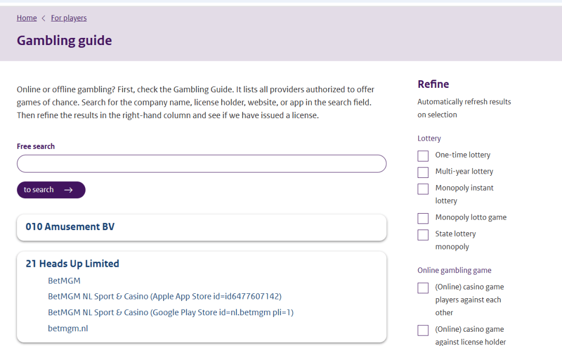Check the One-time lottery checkbox

(x=423, y=156)
